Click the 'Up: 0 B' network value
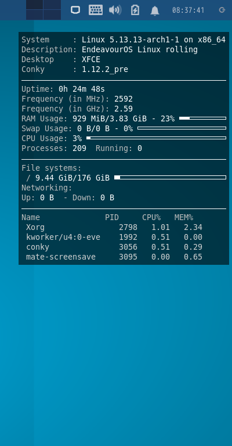 click(x=38, y=197)
